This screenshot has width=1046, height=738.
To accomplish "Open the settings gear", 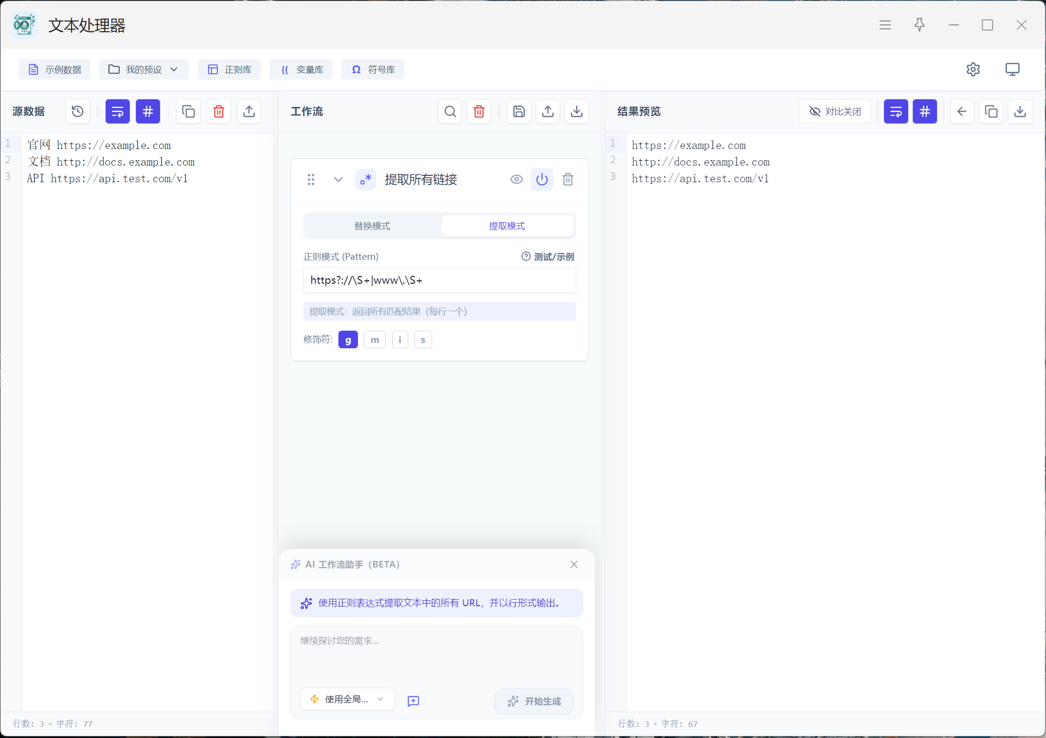I will pyautogui.click(x=973, y=69).
